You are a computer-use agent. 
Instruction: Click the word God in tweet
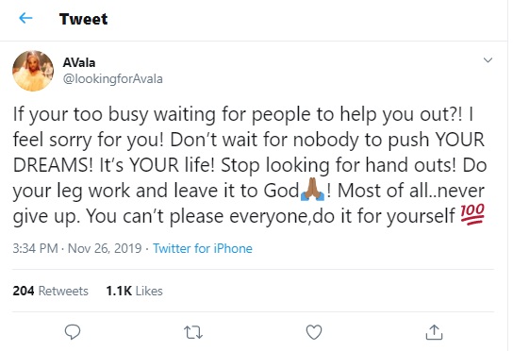[281, 191]
